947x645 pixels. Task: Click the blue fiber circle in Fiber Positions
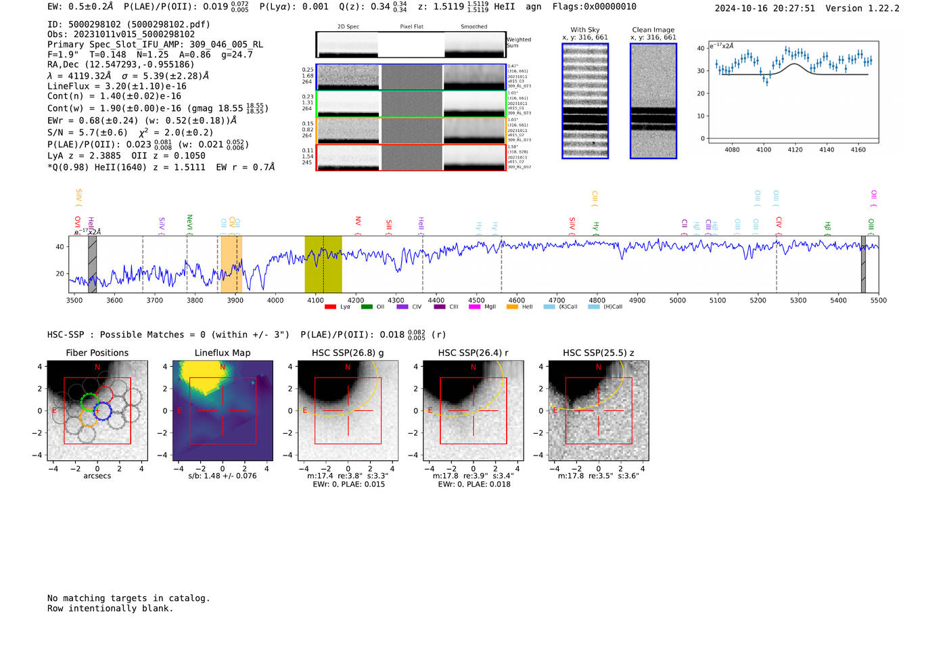(x=102, y=411)
